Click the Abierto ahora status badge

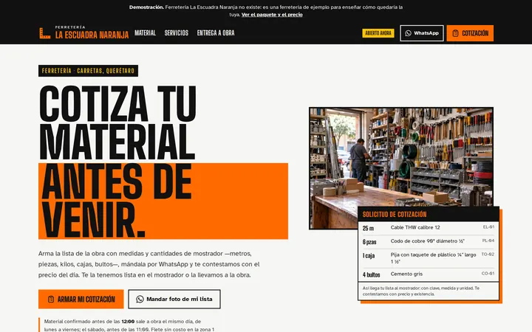[x=378, y=33]
